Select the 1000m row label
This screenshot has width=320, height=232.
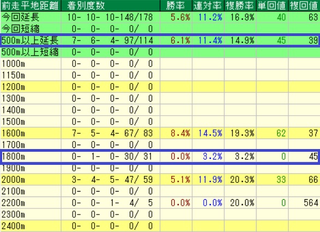(x=13, y=64)
